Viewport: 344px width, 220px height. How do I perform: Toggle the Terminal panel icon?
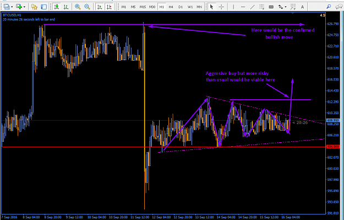[44, 7]
